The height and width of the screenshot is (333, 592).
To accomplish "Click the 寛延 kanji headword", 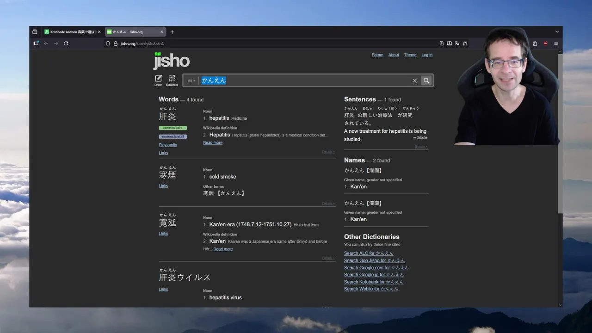I will click(167, 222).
